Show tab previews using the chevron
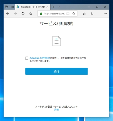 [59, 7]
